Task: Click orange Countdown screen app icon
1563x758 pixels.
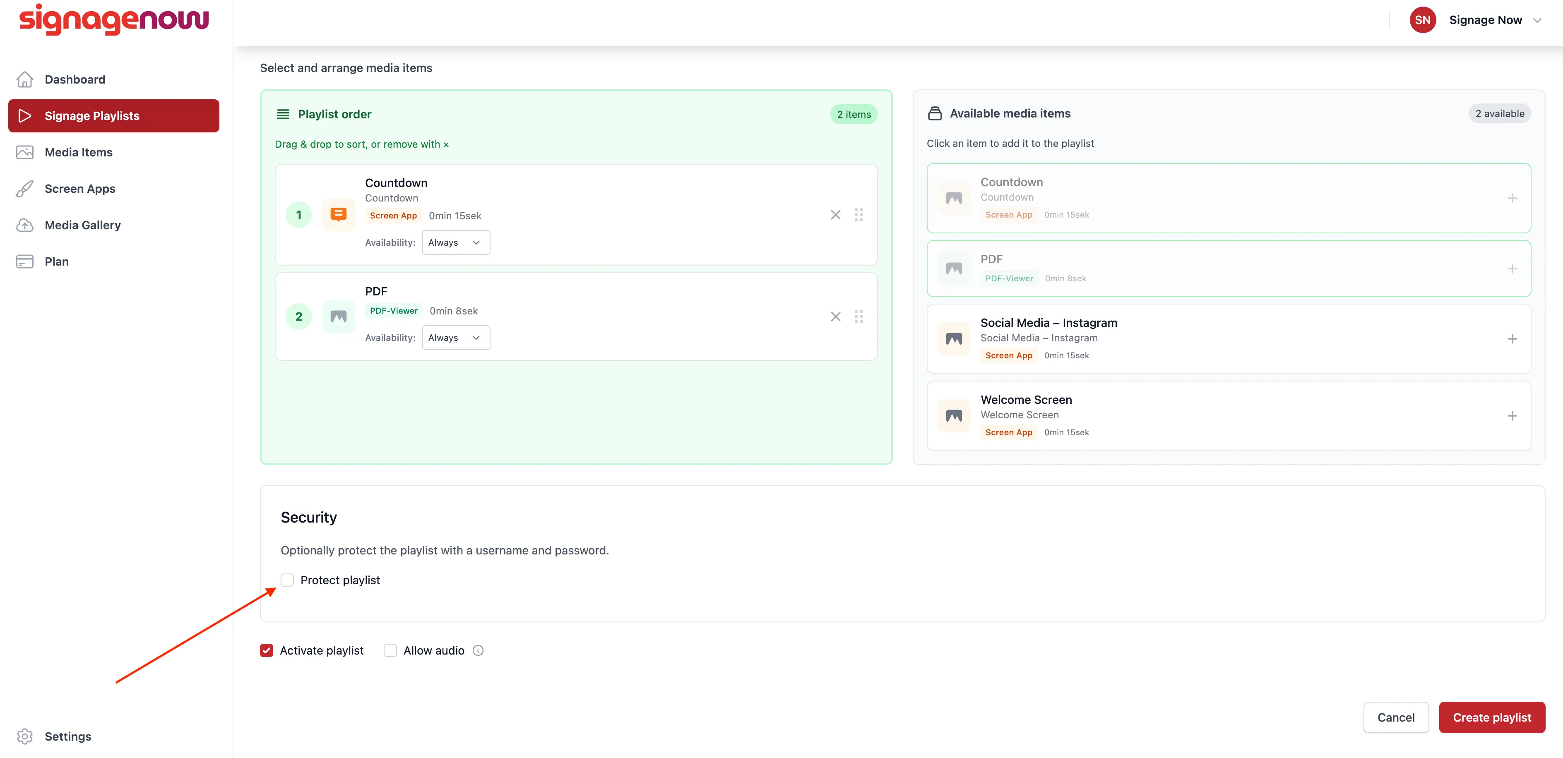Action: 339,215
